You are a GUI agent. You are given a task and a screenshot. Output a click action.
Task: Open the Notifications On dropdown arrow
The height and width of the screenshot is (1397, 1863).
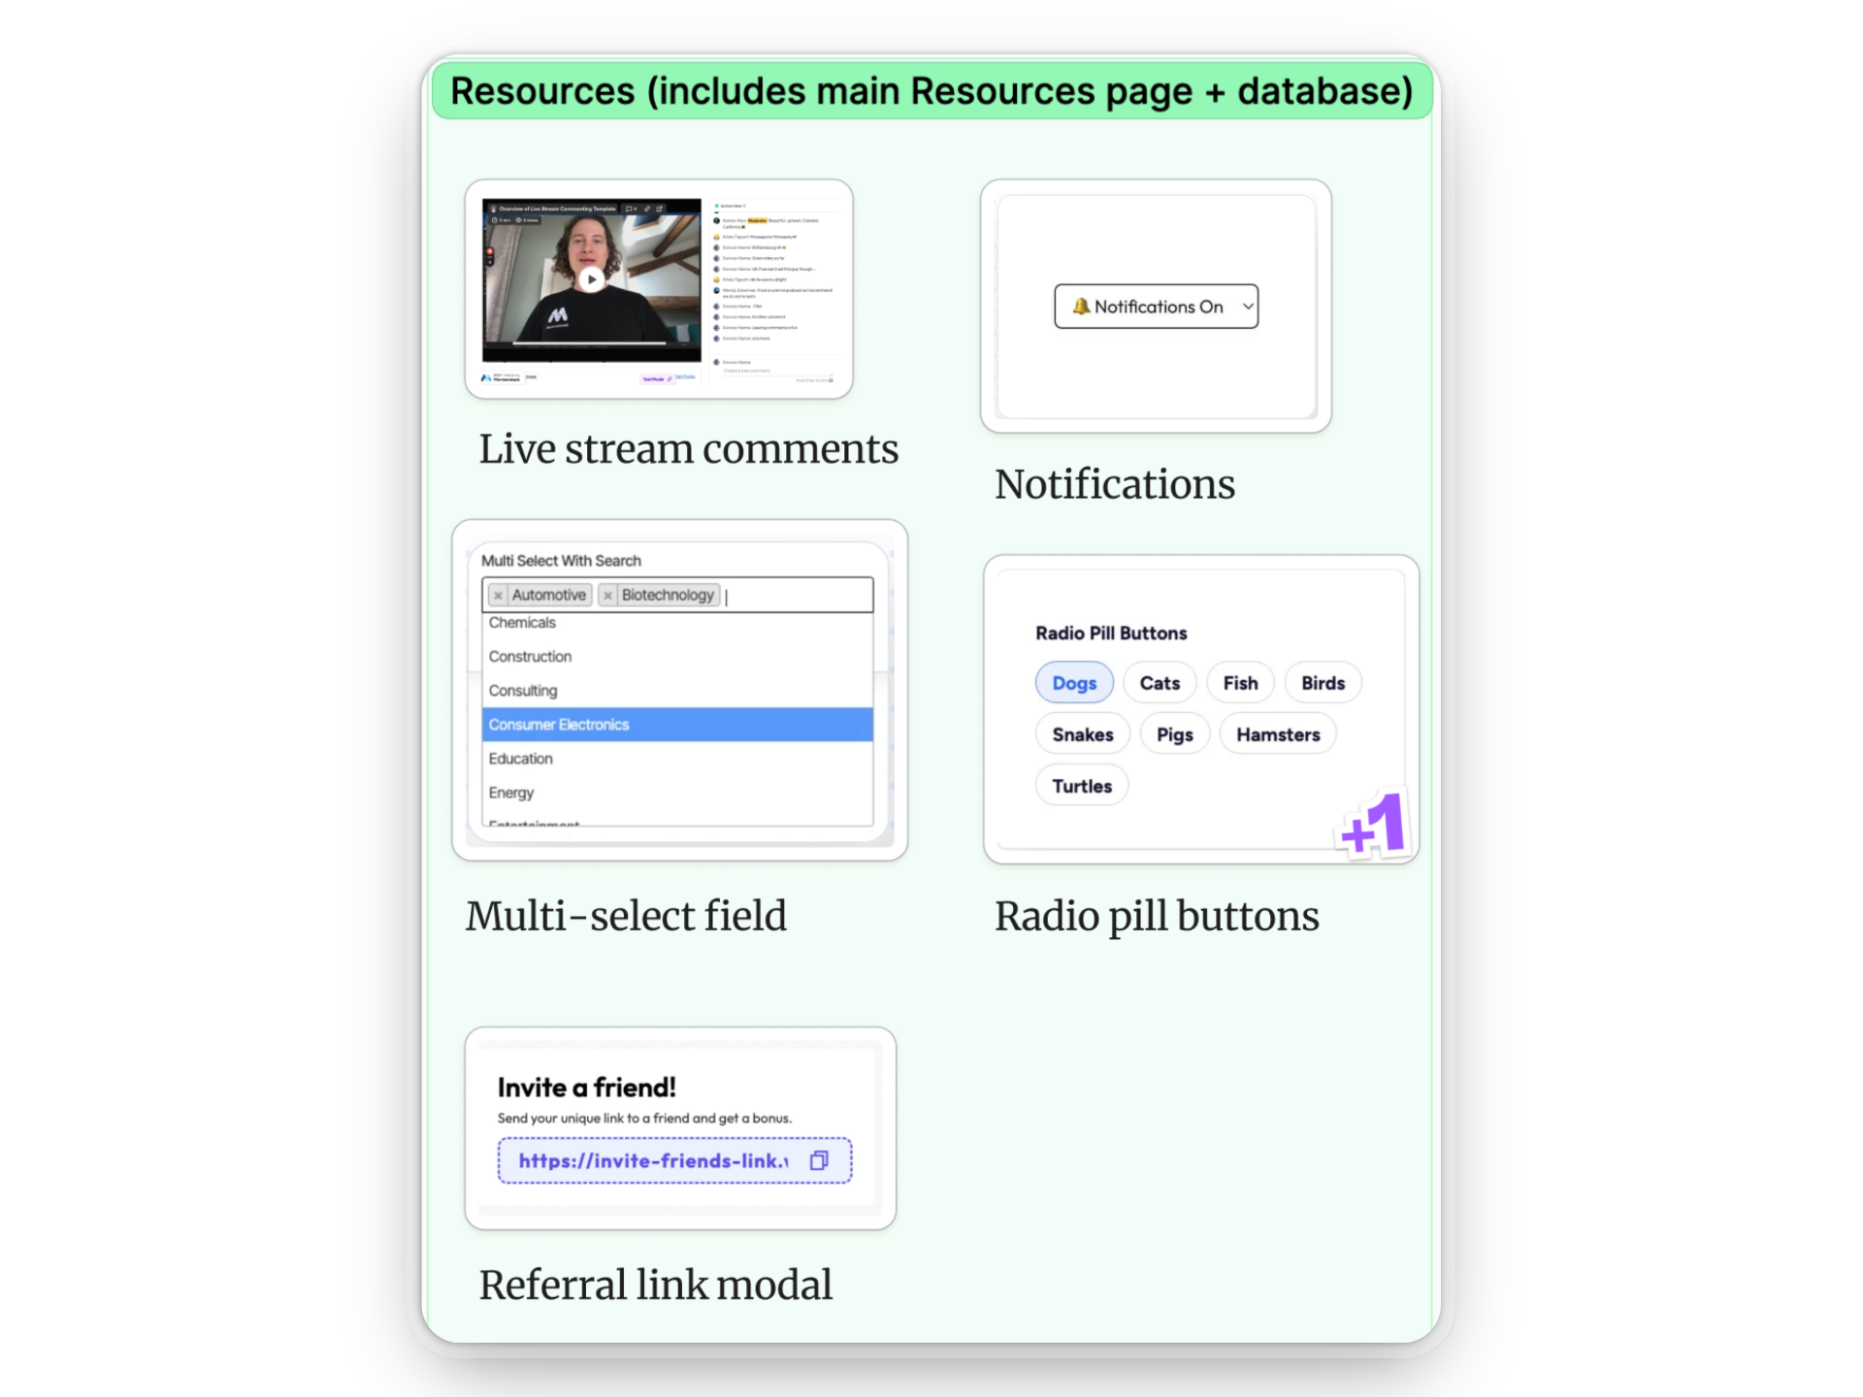coord(1248,307)
